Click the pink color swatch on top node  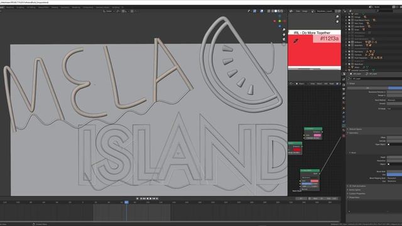click(x=317, y=135)
